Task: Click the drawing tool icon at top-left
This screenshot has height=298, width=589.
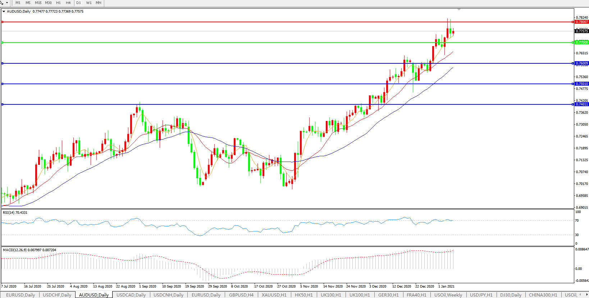Action: [x=2, y=3]
